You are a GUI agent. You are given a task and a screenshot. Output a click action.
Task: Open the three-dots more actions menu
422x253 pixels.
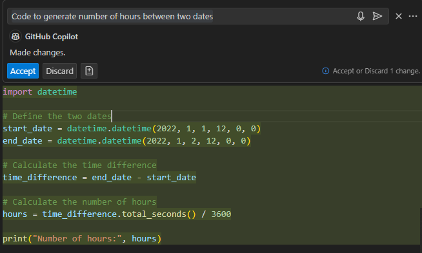[x=413, y=16]
